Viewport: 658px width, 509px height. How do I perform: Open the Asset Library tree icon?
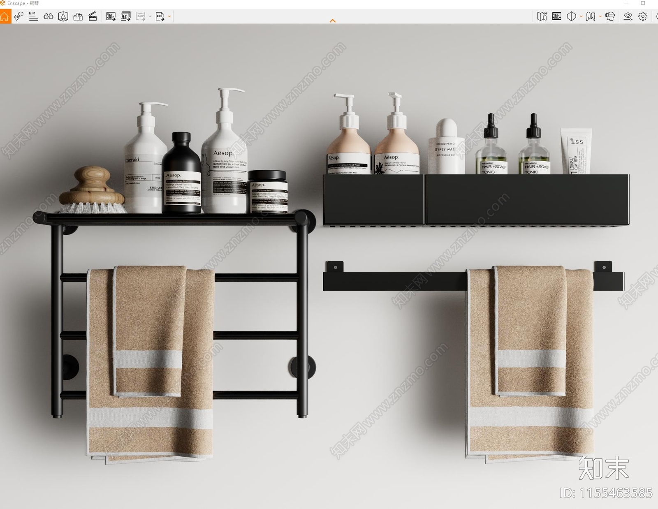[63, 16]
